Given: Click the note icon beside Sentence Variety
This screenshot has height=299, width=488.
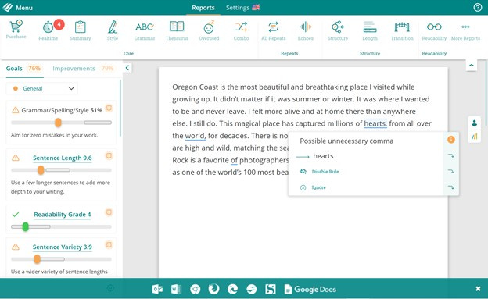Looking at the screenshot, I should coord(109,244).
